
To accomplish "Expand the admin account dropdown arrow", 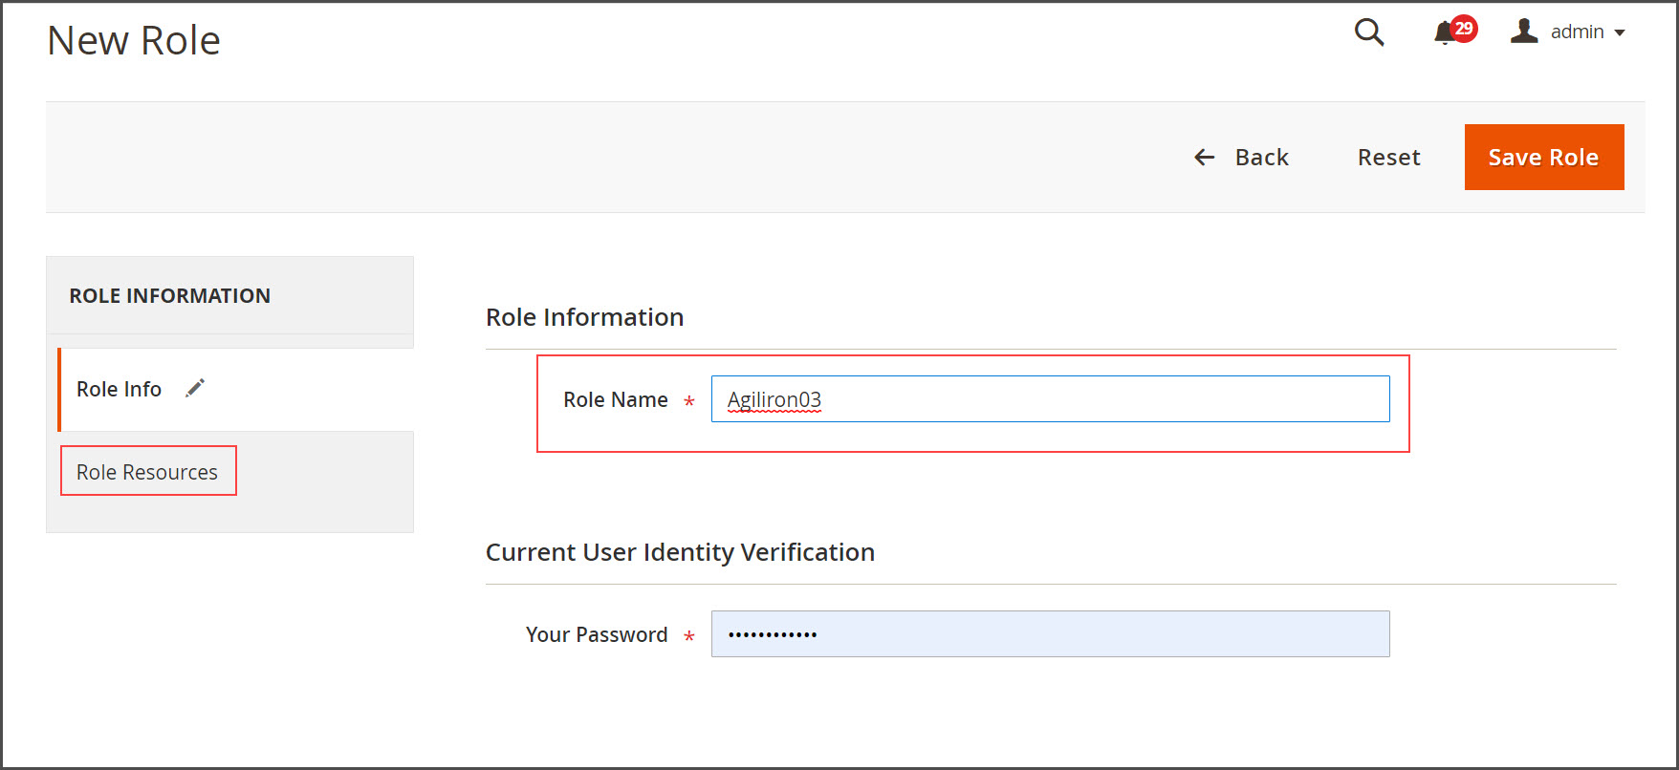I will [1620, 32].
